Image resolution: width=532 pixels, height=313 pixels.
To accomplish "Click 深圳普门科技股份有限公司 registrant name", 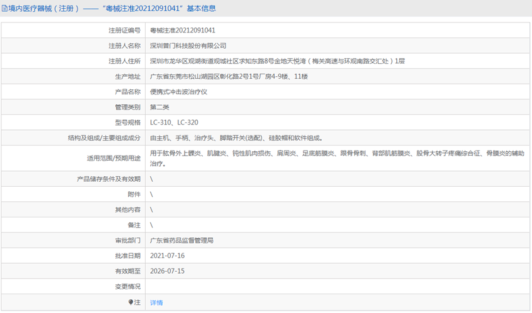I will (188, 46).
